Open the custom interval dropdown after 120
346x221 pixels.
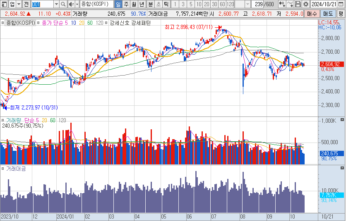pos(248,4)
